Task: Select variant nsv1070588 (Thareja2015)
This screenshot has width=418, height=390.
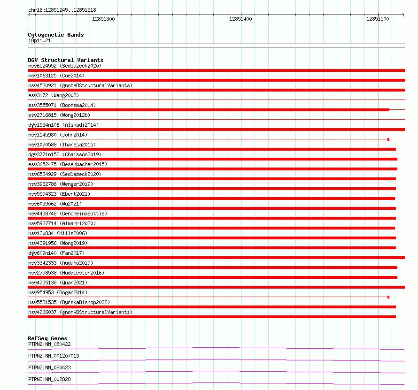Action: [62, 145]
